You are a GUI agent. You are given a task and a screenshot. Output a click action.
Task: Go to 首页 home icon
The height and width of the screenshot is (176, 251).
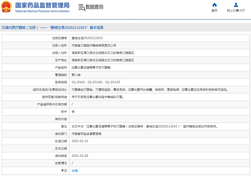(x=215, y=5)
